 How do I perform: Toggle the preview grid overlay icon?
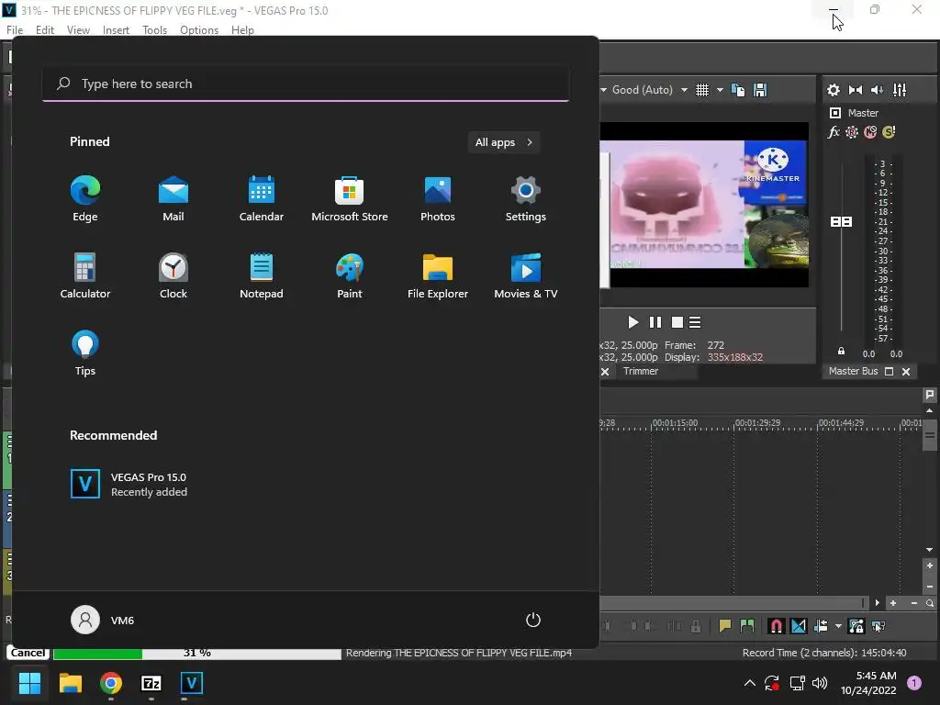pyautogui.click(x=702, y=90)
